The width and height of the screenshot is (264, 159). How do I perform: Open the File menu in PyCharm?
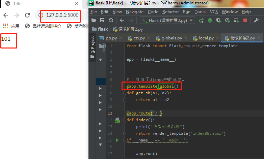click(94, 12)
